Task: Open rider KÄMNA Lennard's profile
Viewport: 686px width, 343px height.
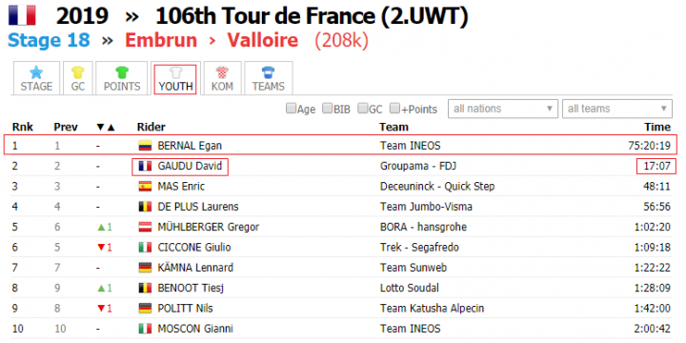Action: [195, 268]
